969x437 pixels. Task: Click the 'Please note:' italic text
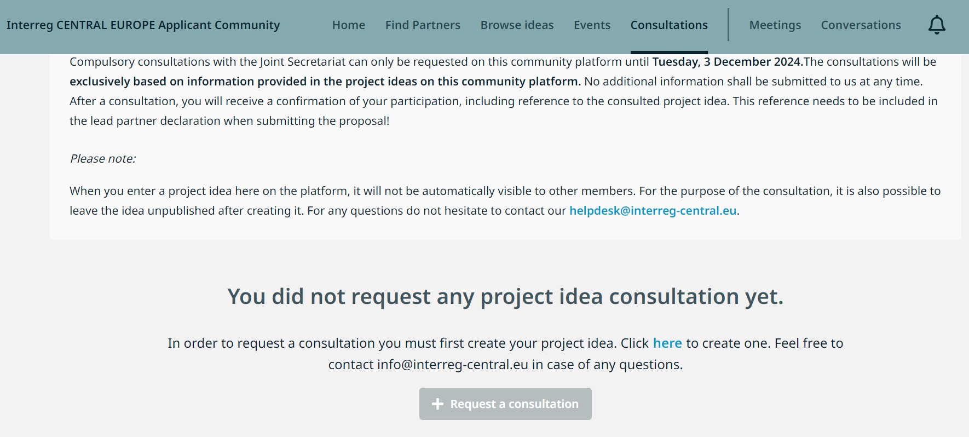click(103, 159)
